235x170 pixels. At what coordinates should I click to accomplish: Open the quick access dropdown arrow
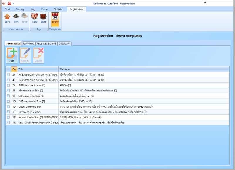pyautogui.click(x=13, y=4)
